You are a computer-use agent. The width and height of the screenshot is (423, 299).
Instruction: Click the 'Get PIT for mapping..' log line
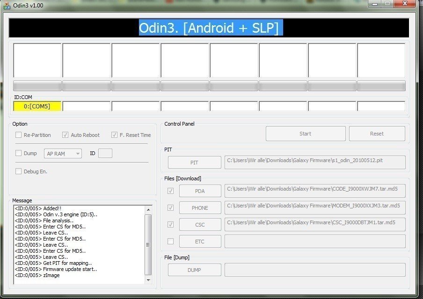click(53, 263)
